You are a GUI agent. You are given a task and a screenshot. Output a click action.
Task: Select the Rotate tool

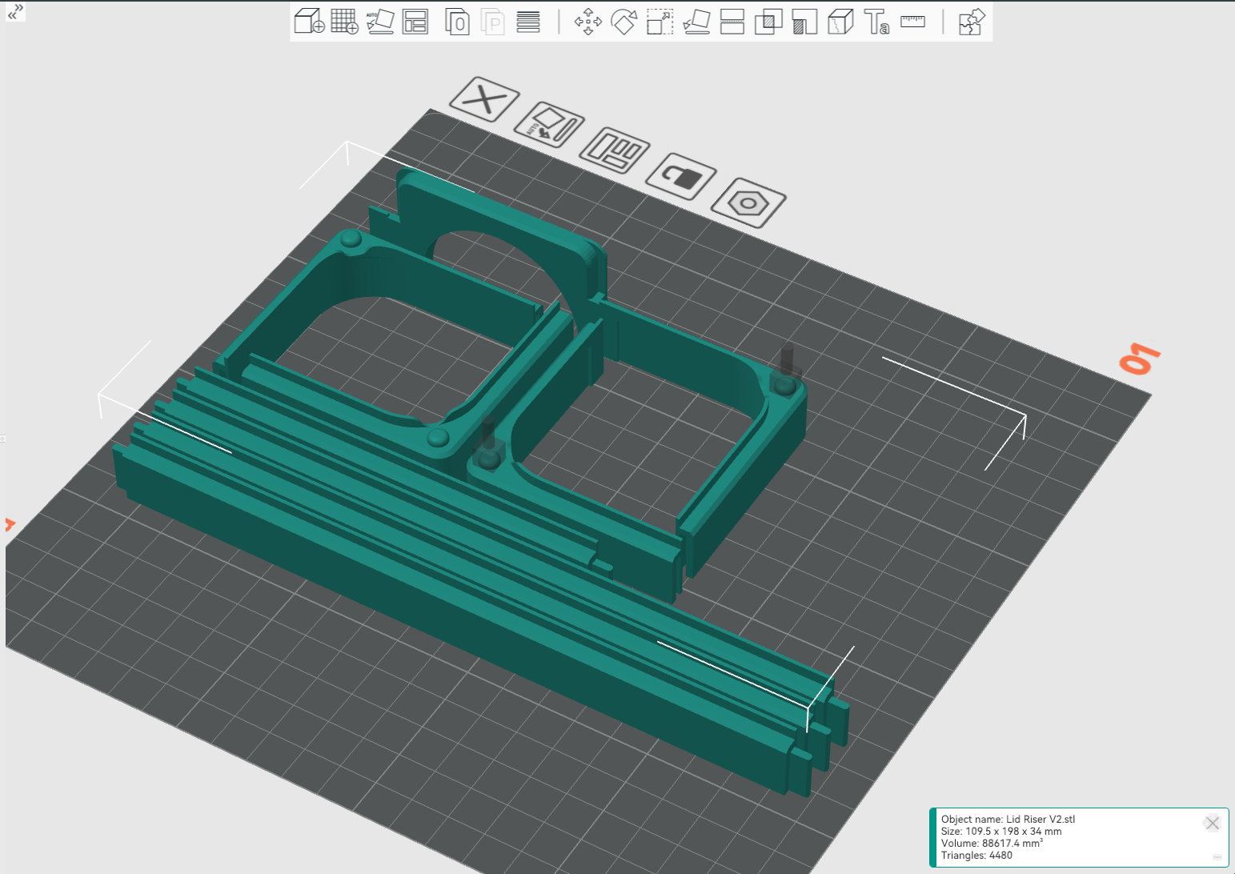[x=626, y=22]
